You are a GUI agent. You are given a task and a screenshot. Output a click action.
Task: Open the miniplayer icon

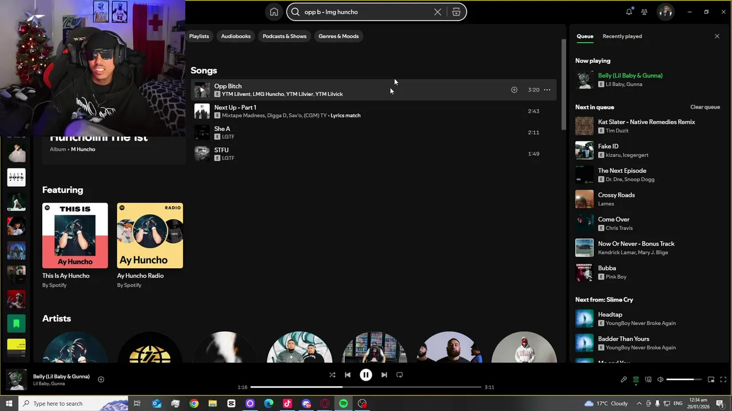coord(711,380)
